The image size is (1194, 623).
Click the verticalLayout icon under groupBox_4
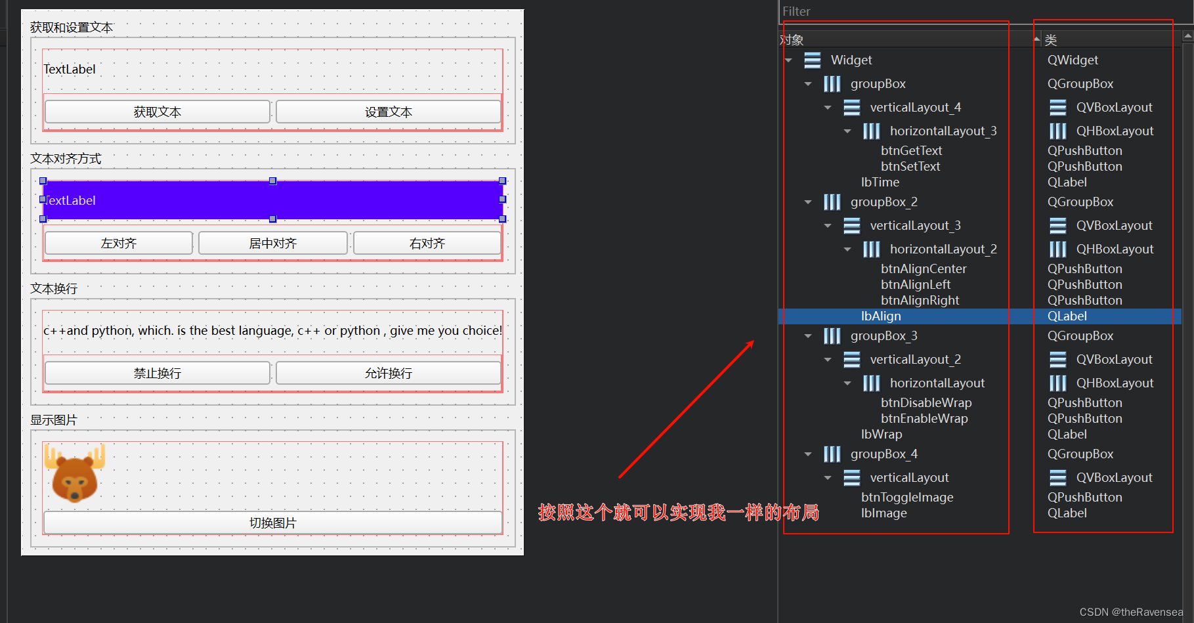pyautogui.click(x=852, y=478)
